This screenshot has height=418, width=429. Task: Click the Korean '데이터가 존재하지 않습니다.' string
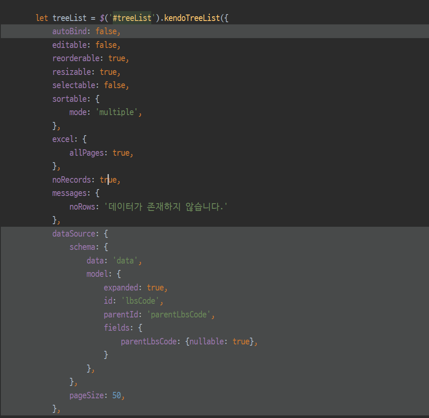point(166,207)
